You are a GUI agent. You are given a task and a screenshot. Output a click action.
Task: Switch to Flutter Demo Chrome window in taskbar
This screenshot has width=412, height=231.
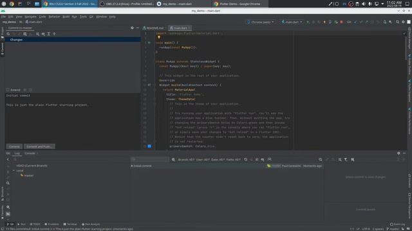coord(239,4)
